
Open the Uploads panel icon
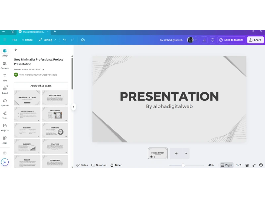[x=5, y=102]
